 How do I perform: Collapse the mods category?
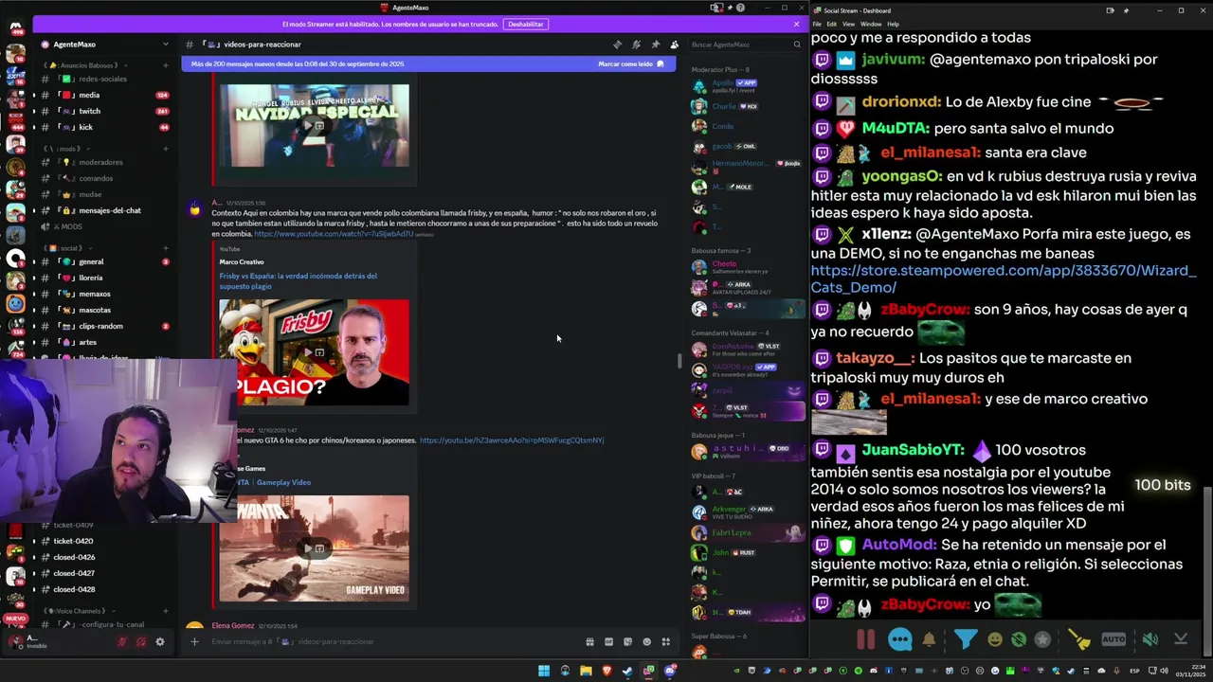[x=66, y=149]
